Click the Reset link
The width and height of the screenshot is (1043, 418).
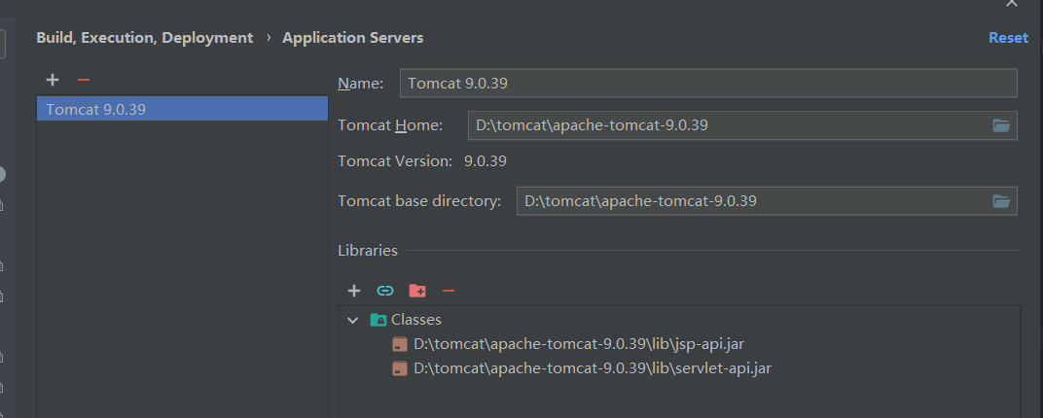tap(1008, 38)
